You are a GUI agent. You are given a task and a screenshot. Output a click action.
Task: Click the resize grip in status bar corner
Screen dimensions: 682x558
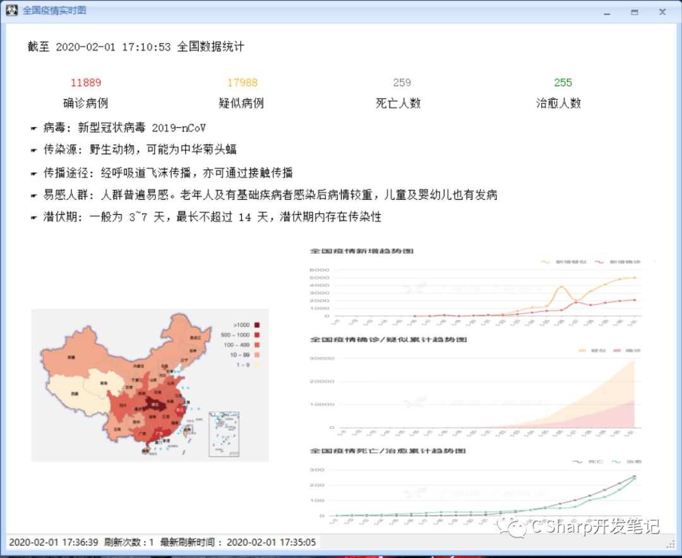[671, 543]
